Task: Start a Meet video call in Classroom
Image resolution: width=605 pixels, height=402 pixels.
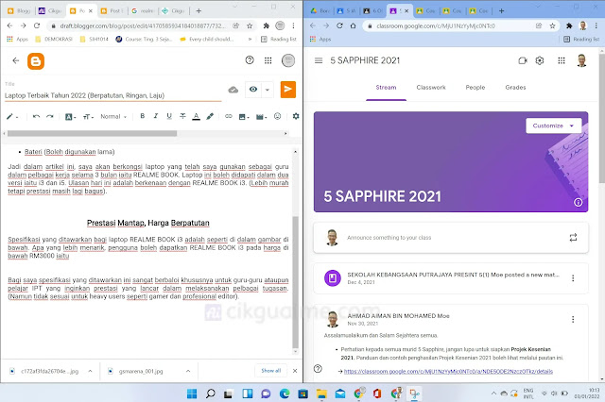Action: point(521,60)
